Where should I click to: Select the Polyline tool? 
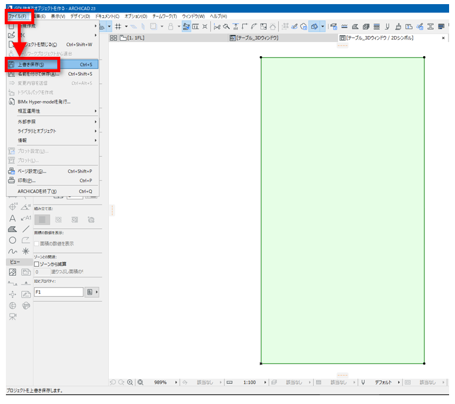click(x=26, y=240)
